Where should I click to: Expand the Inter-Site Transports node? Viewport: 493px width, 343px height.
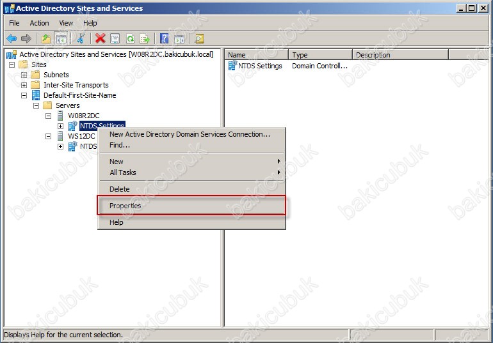coord(24,85)
